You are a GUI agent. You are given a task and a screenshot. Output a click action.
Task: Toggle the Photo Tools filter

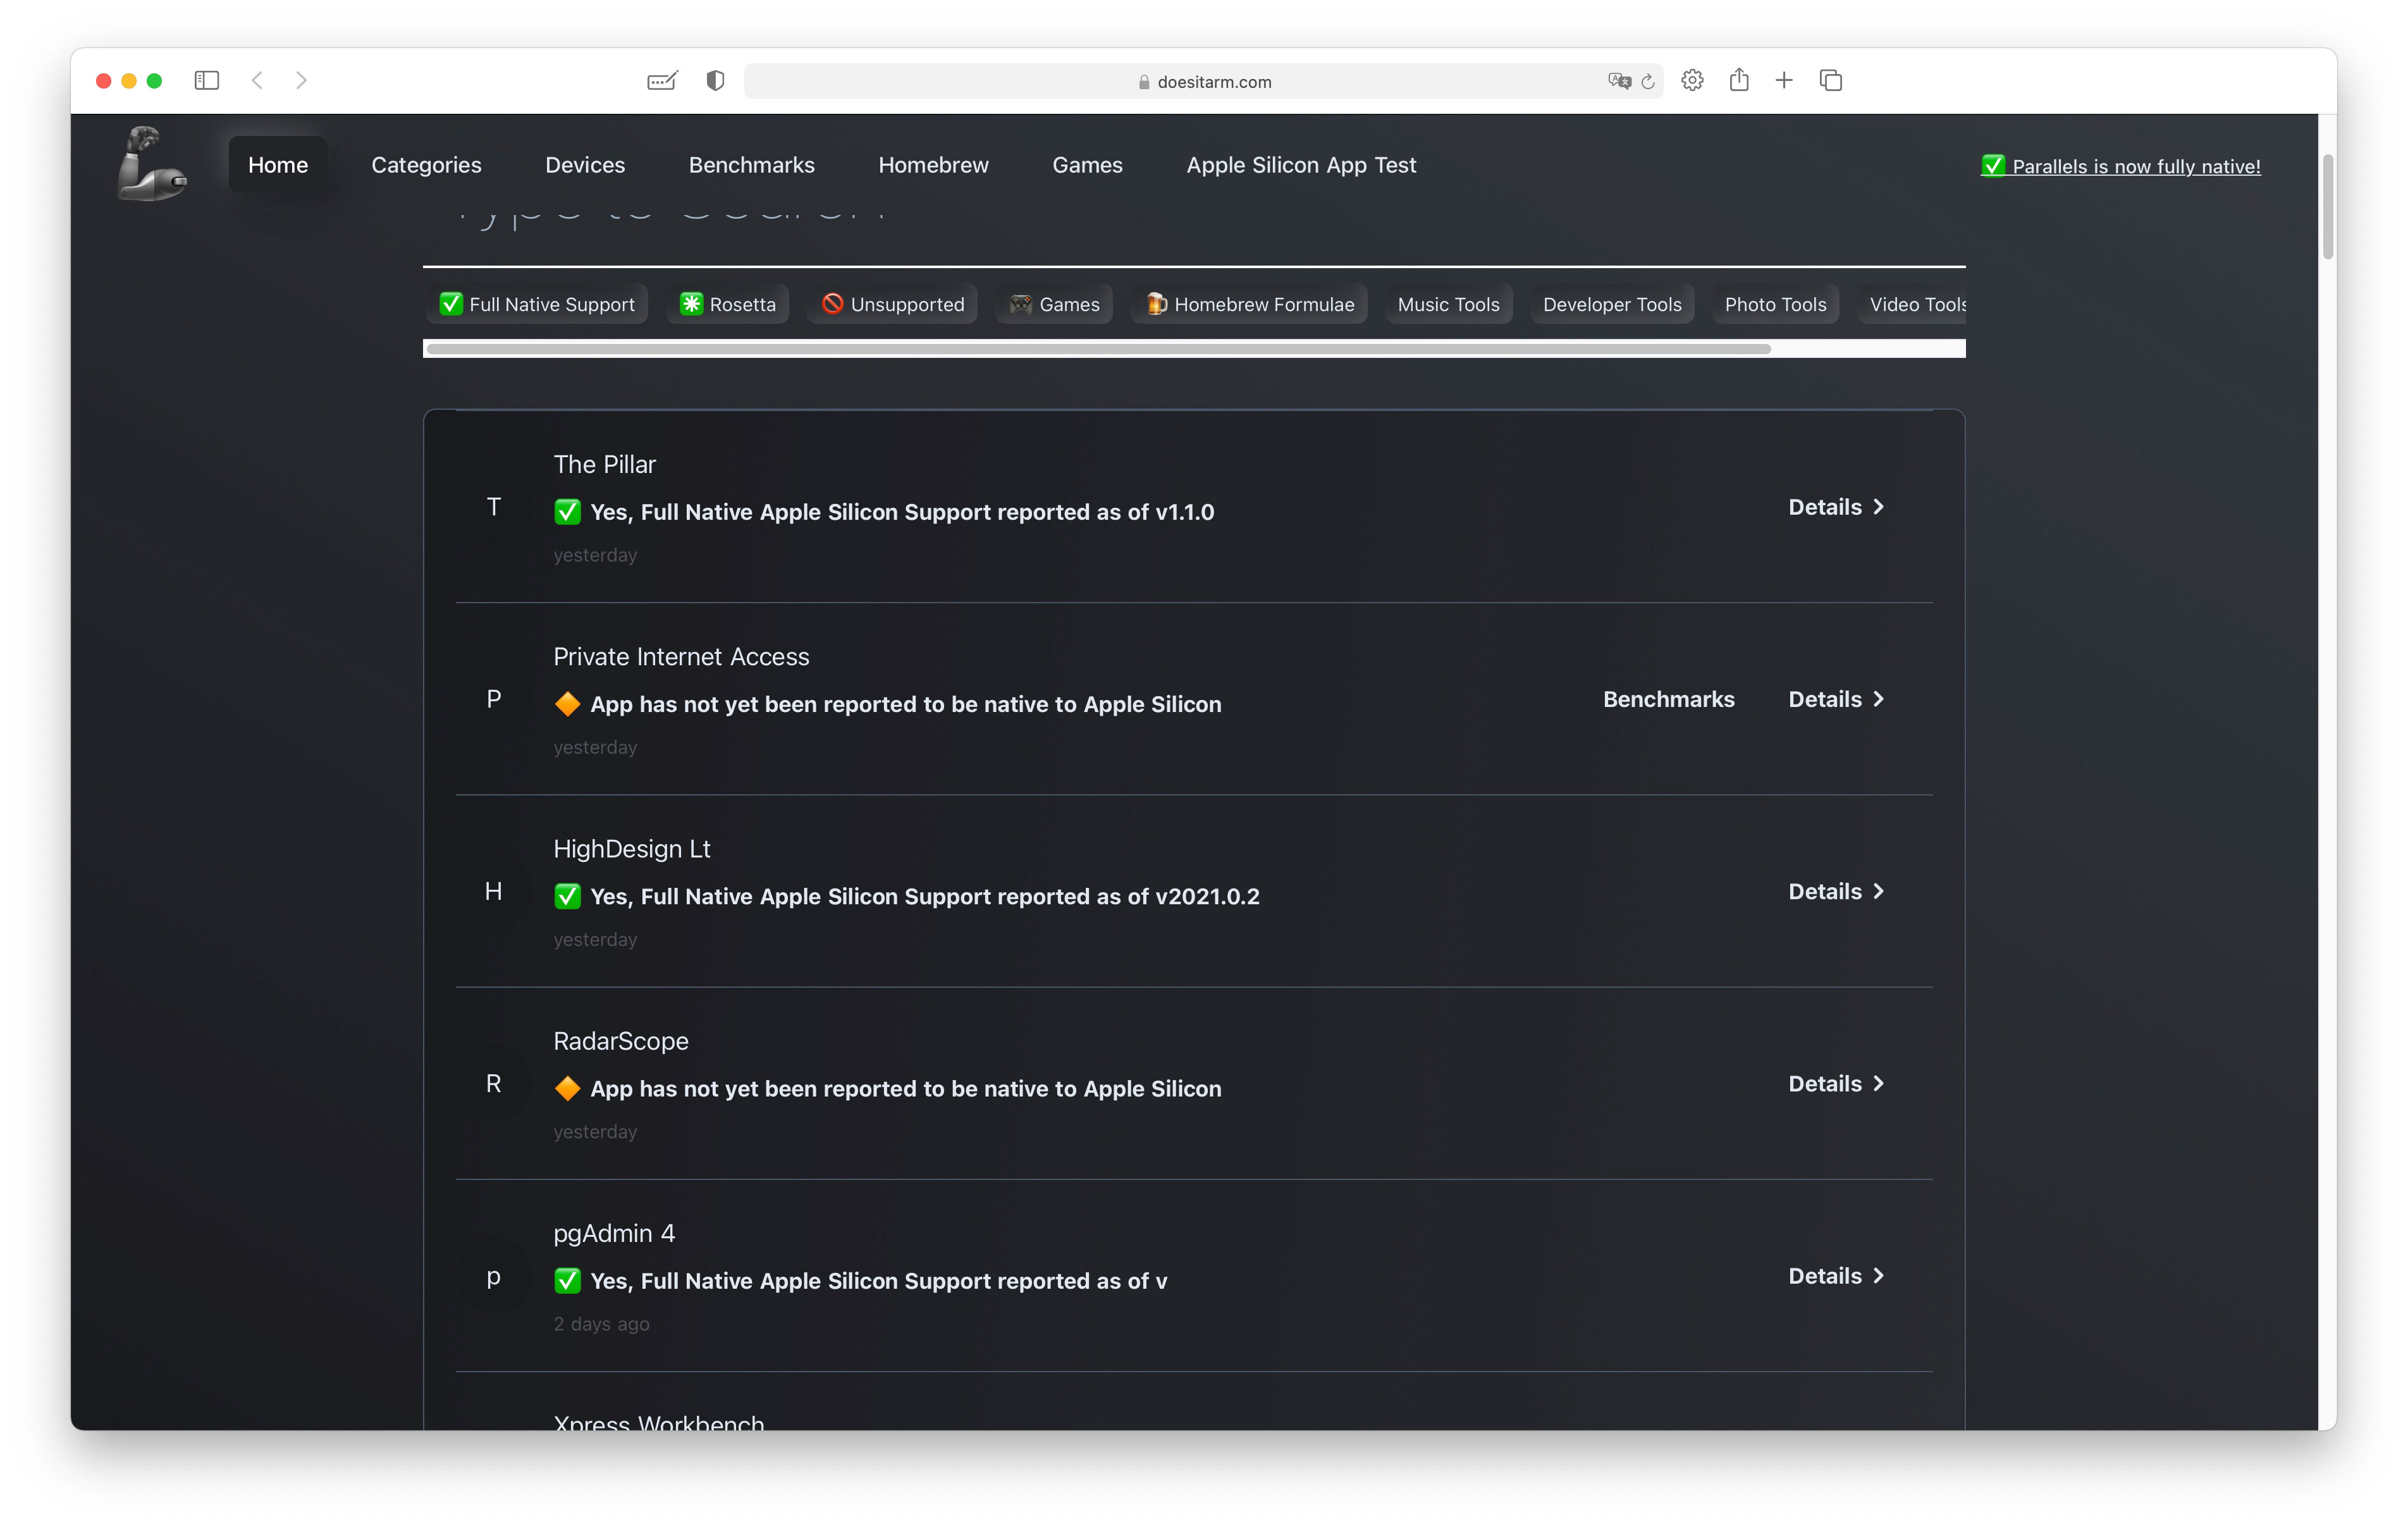[1775, 304]
